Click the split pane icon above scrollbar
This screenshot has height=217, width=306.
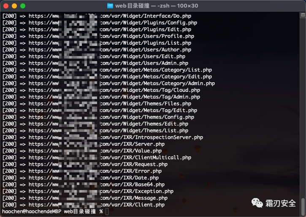pyautogui.click(x=303, y=15)
